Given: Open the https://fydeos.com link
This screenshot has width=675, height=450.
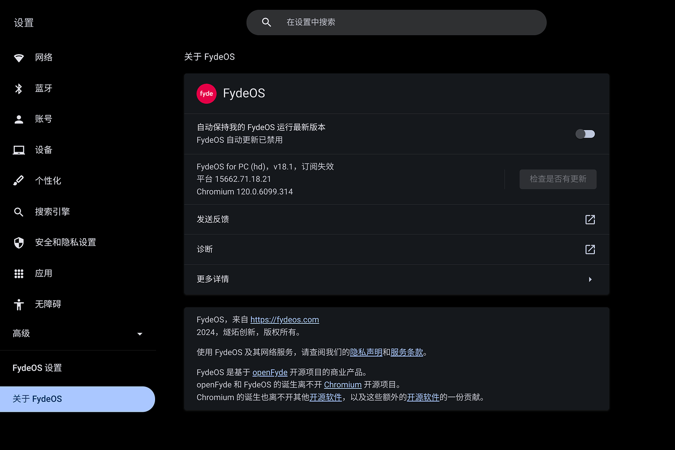Looking at the screenshot, I should pyautogui.click(x=285, y=319).
